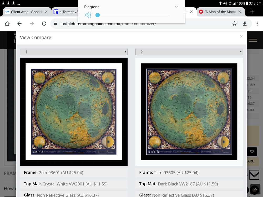
Task: Focus the URL address bar
Action: tap(108, 24)
